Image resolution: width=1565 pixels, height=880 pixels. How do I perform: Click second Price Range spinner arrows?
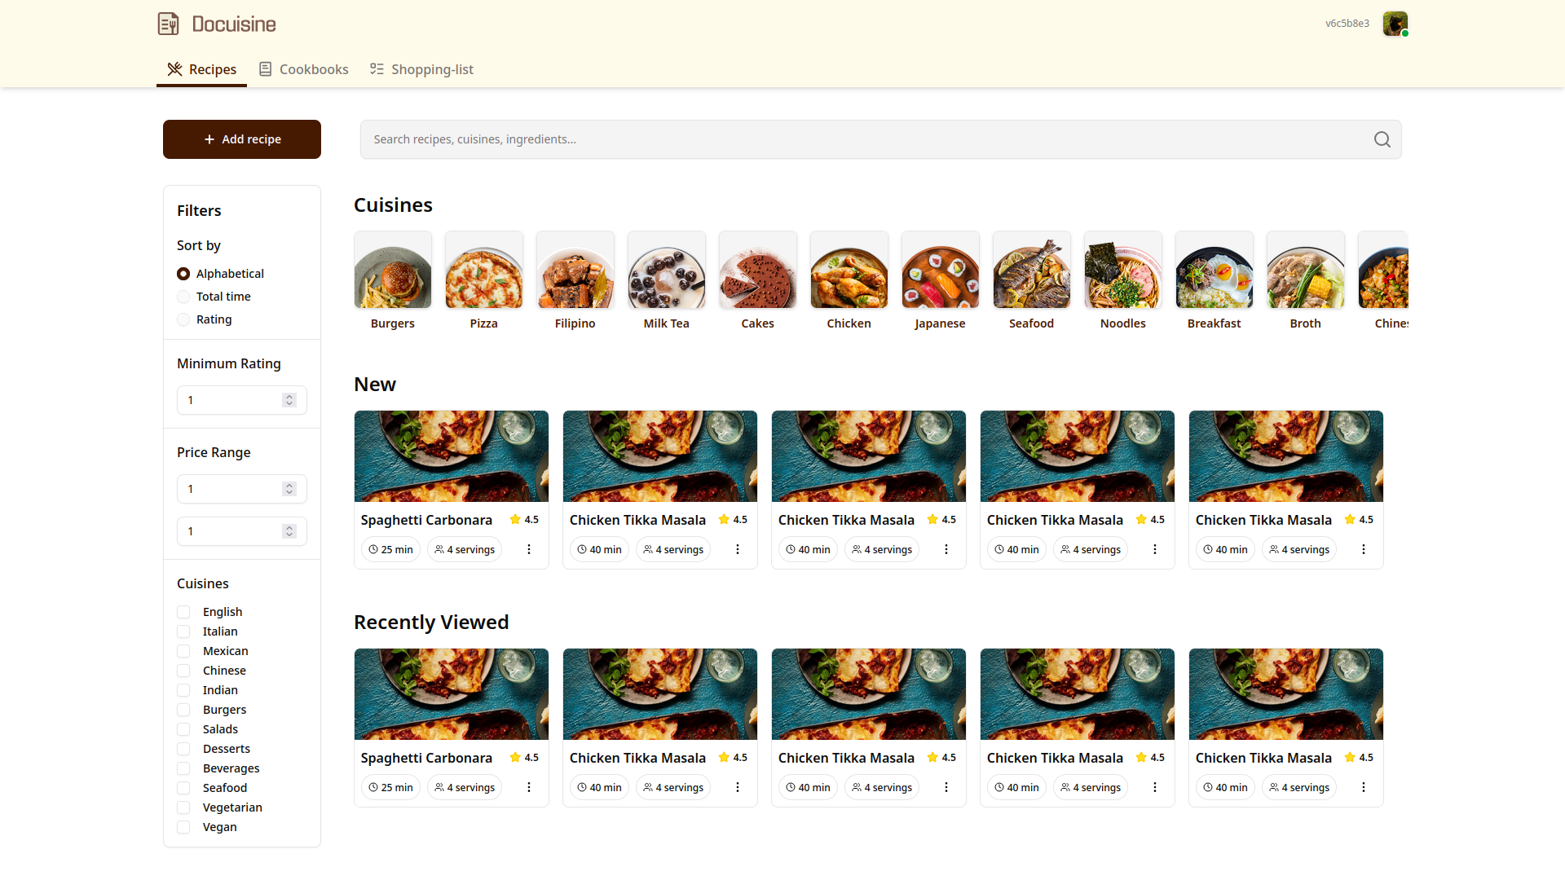click(289, 531)
